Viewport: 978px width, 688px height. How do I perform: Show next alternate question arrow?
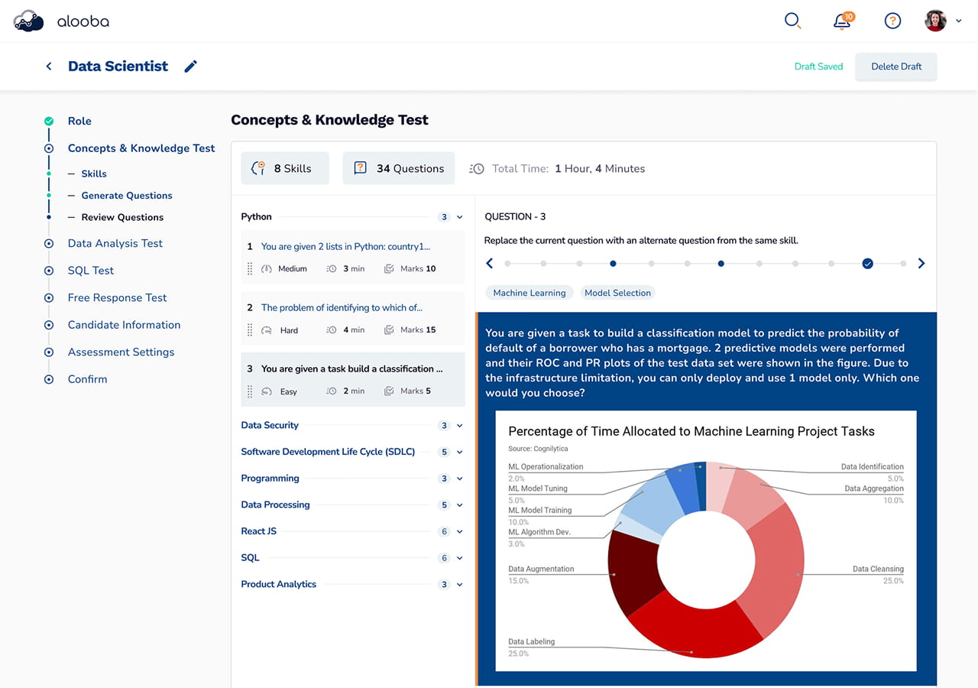pos(921,264)
